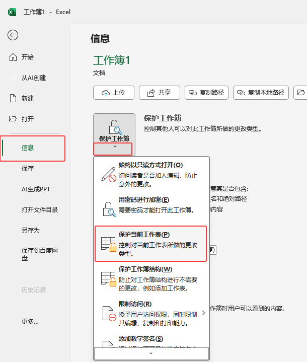Click 保存到百度网盘 in sidebar
This screenshot has height=362, width=307.
pos(39,254)
